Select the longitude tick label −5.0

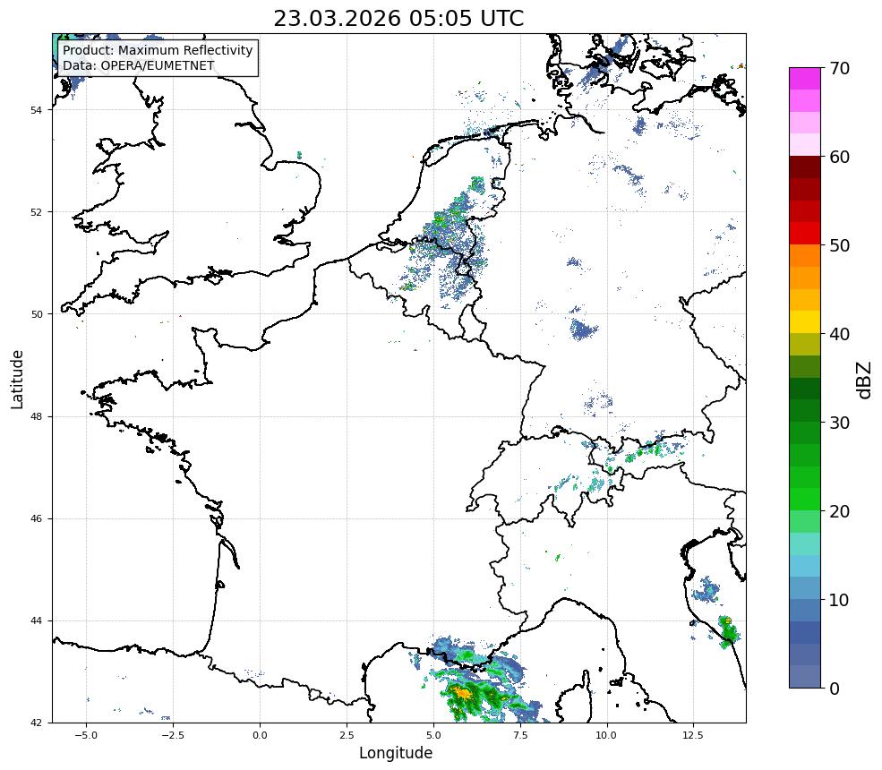tap(86, 735)
